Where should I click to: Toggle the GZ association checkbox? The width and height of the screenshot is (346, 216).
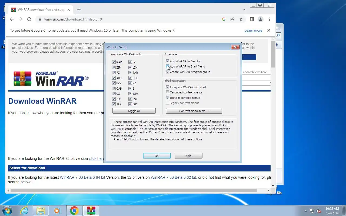[x=114, y=94]
